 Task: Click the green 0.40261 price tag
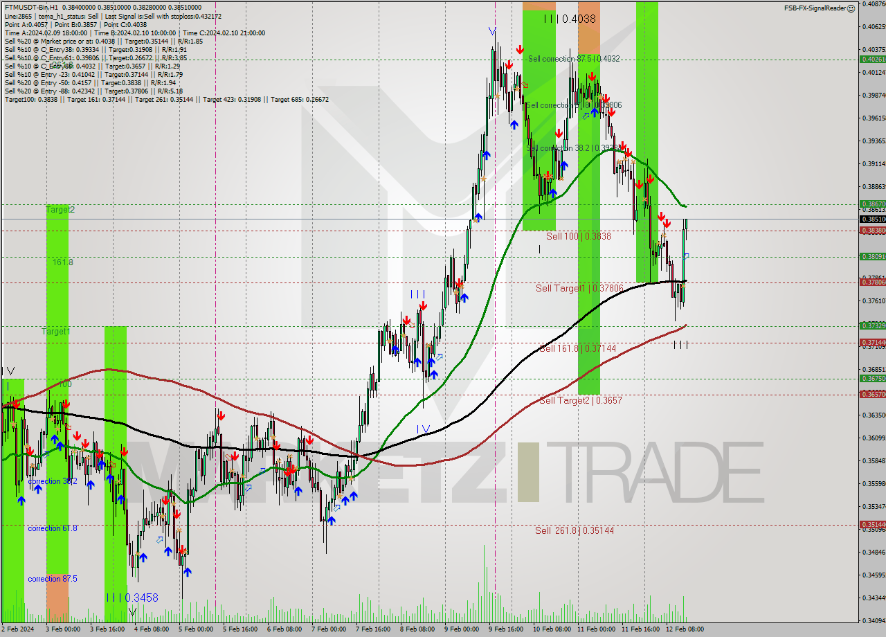click(x=873, y=59)
